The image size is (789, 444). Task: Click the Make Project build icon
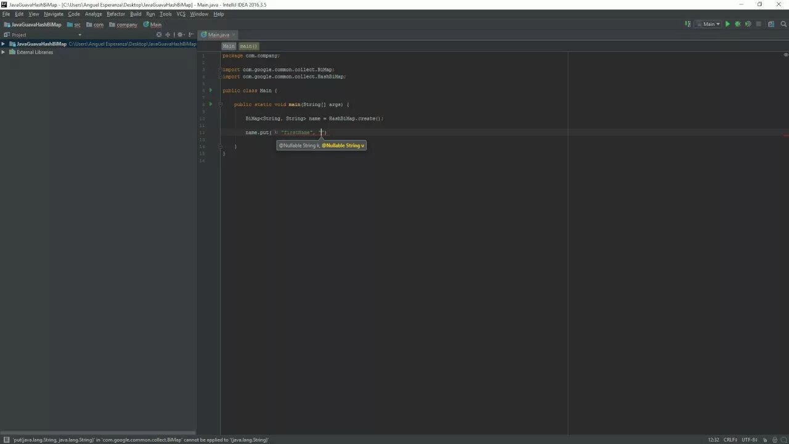click(688, 24)
